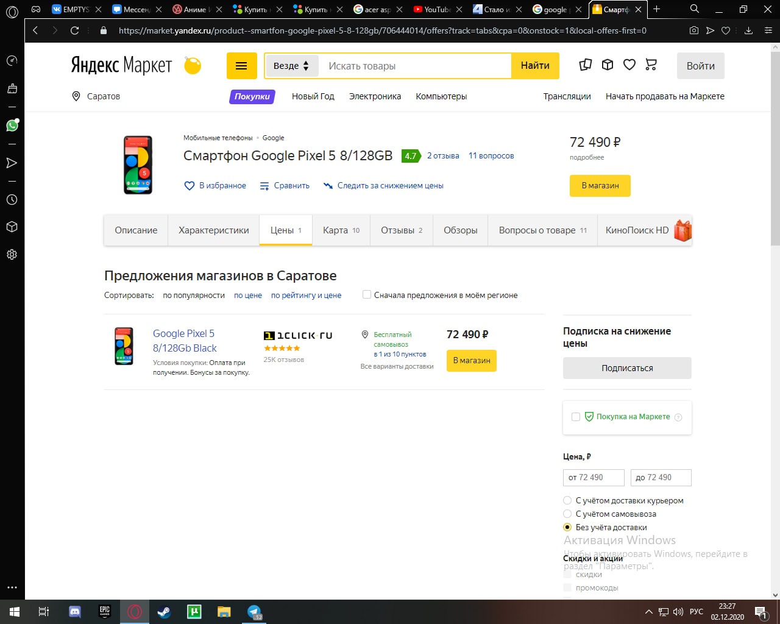780x624 pixels.
Task: Open History clock icon in sidebar
Action: tap(12, 200)
